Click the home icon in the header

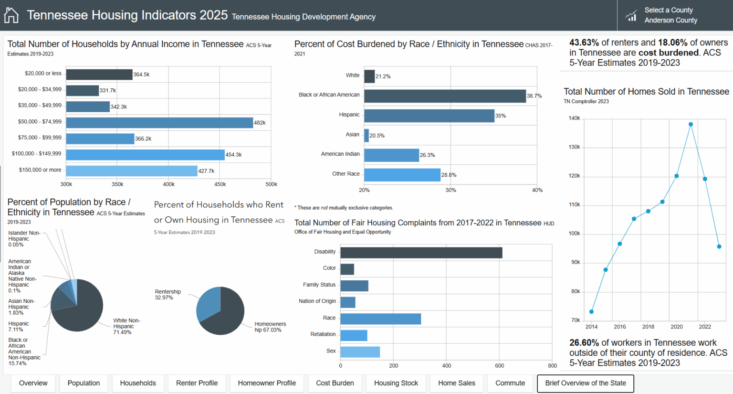click(11, 15)
